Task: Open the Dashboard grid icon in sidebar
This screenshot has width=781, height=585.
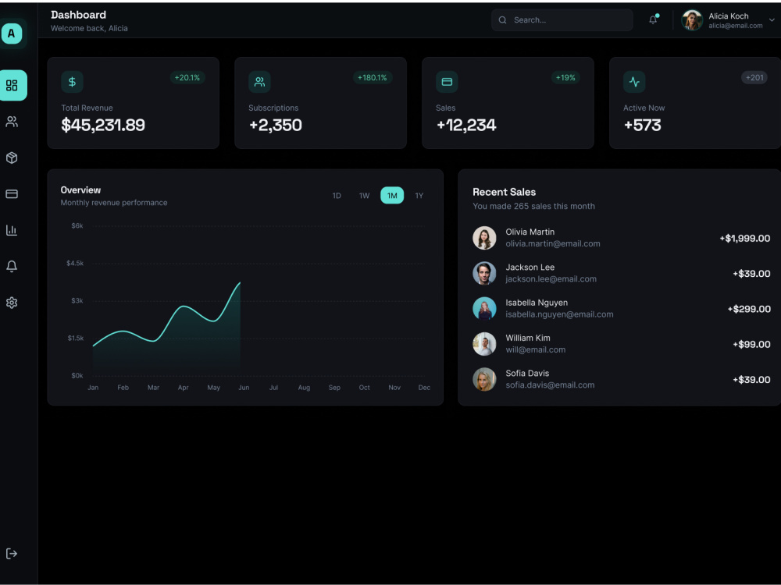Action: pos(12,85)
